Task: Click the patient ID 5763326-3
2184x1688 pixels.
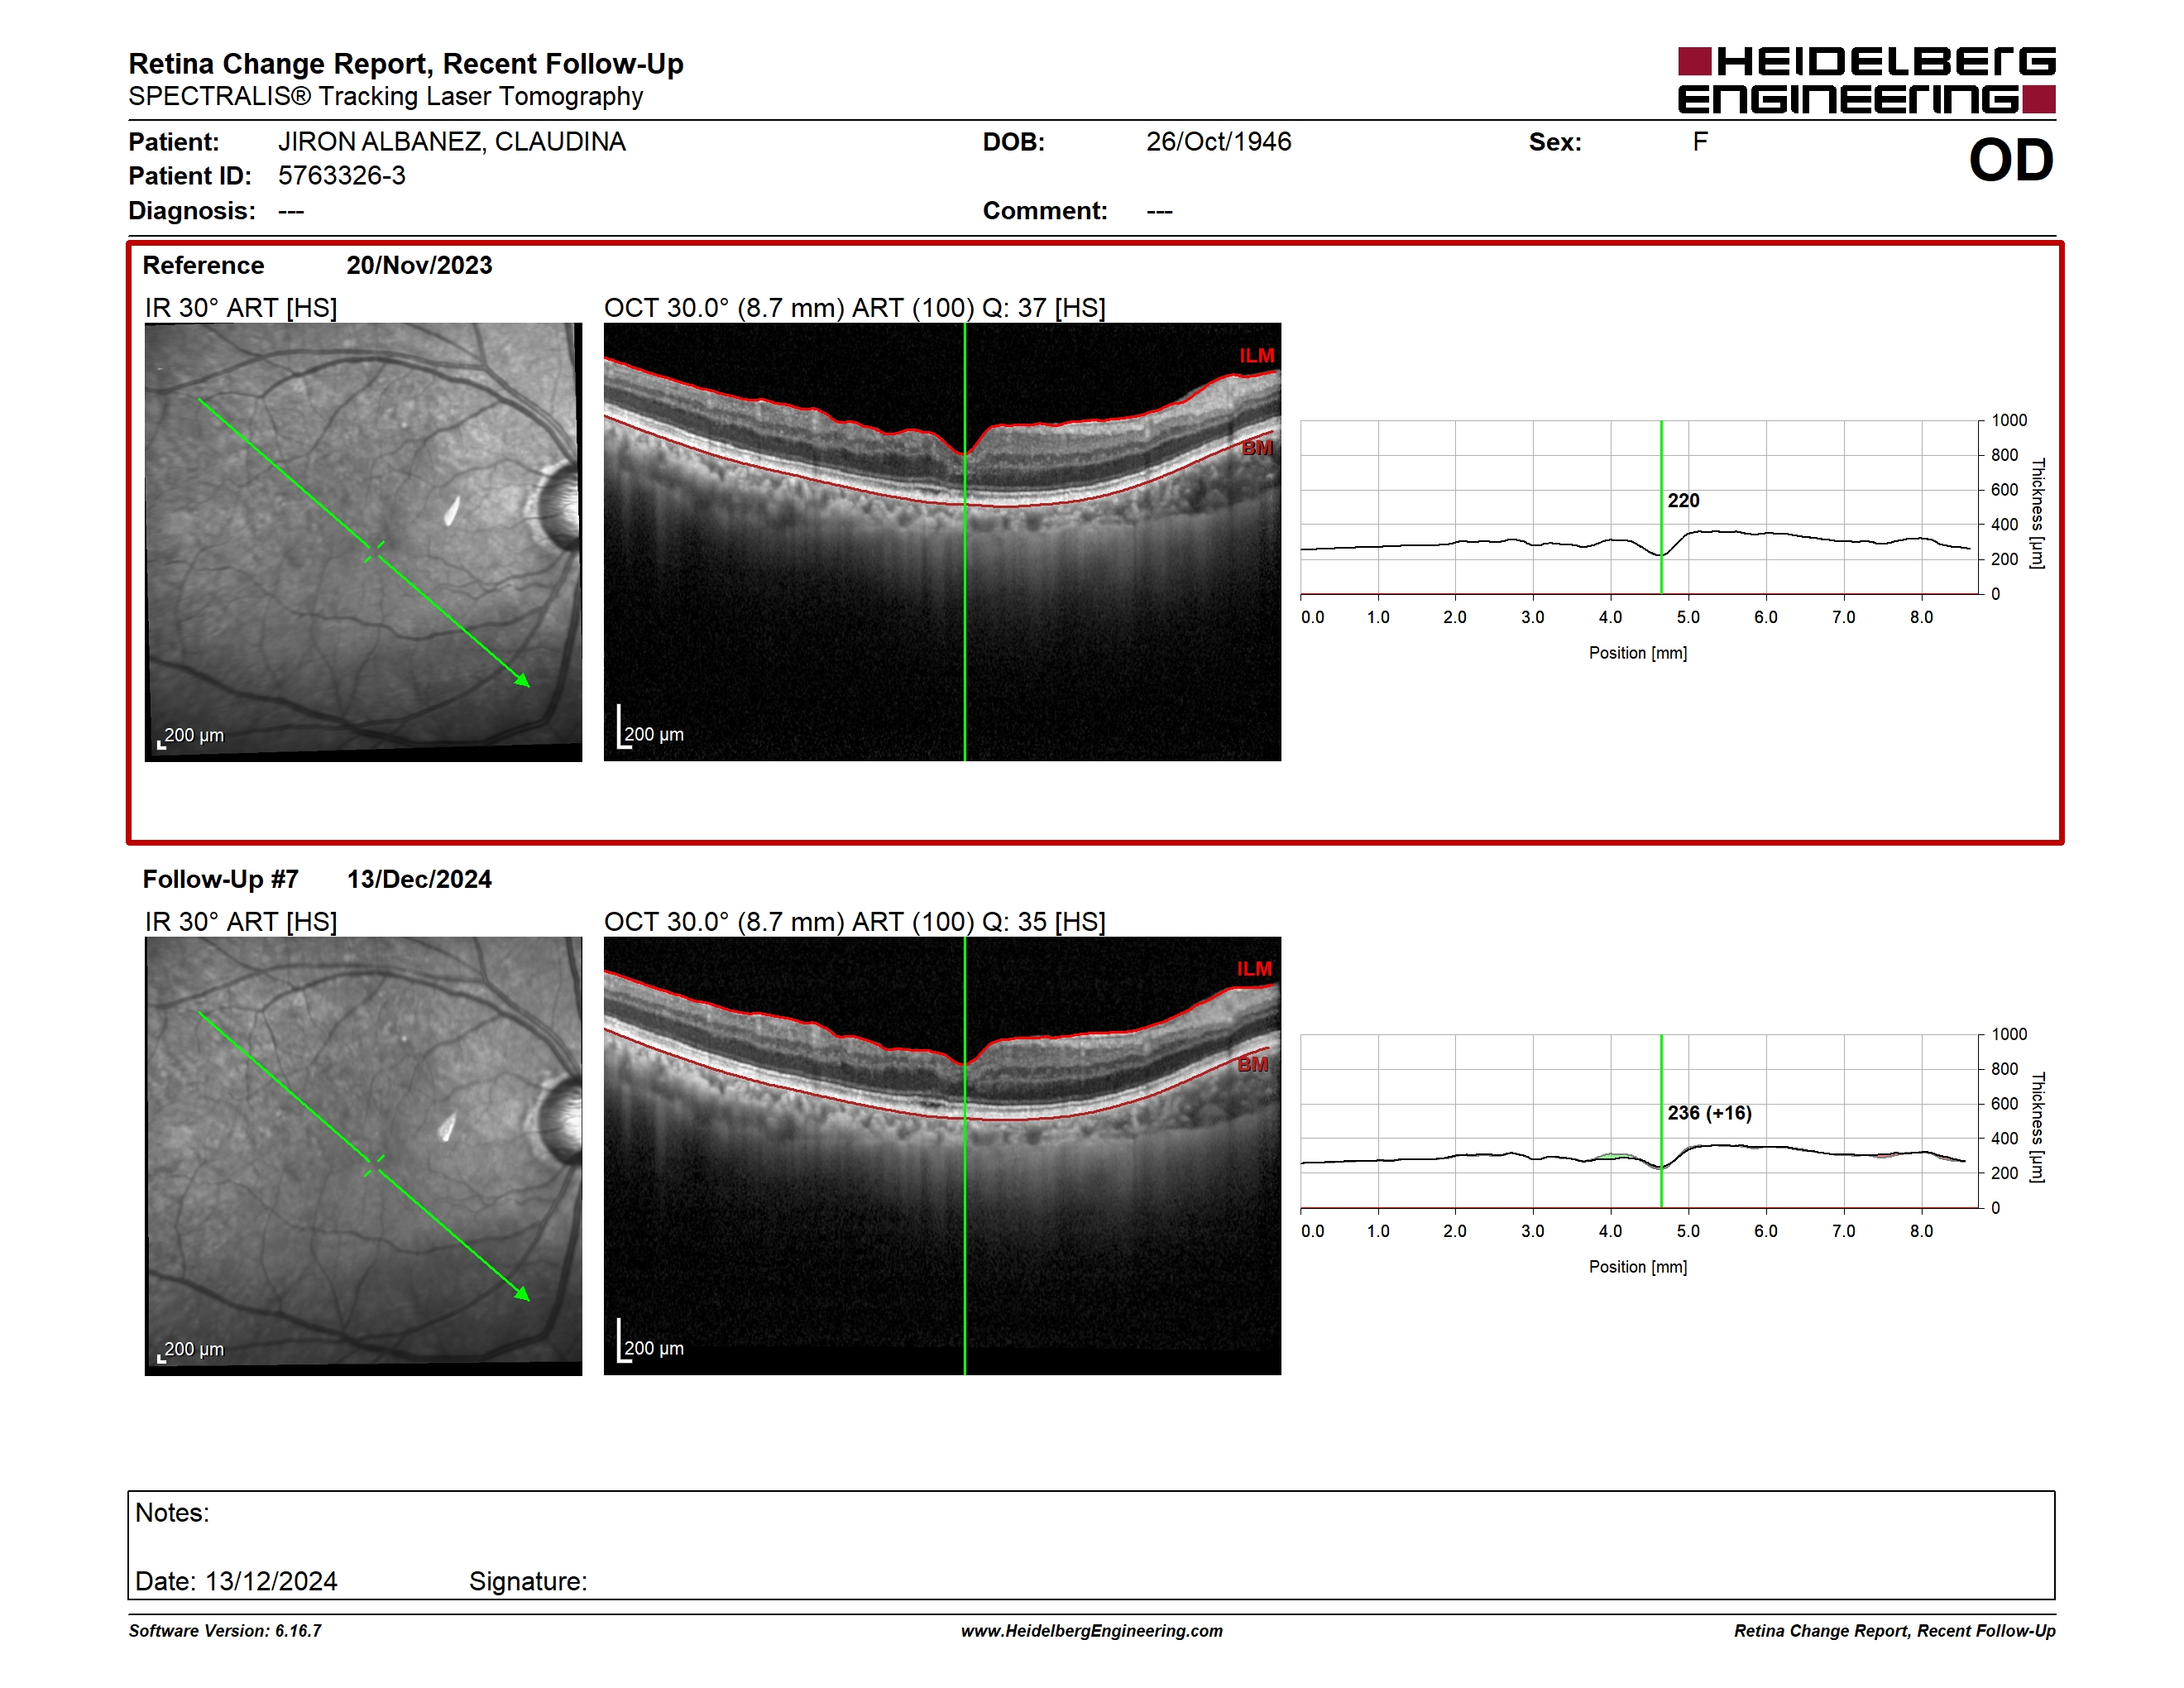Action: tap(342, 176)
